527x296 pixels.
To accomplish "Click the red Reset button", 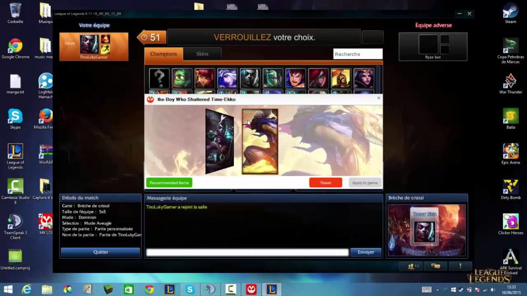I will (325, 183).
